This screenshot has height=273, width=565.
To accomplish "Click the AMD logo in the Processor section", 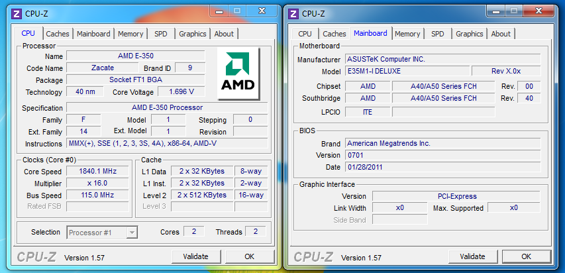I will point(238,74).
